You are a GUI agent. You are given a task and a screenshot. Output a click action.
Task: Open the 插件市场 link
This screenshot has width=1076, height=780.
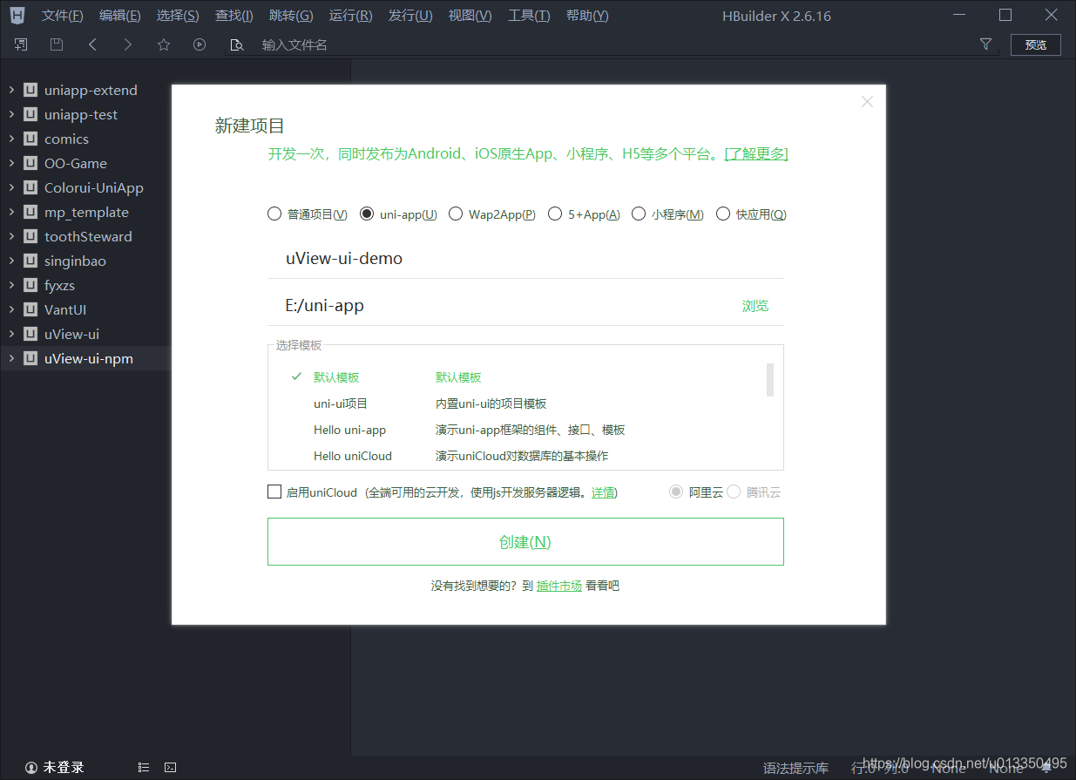559,586
